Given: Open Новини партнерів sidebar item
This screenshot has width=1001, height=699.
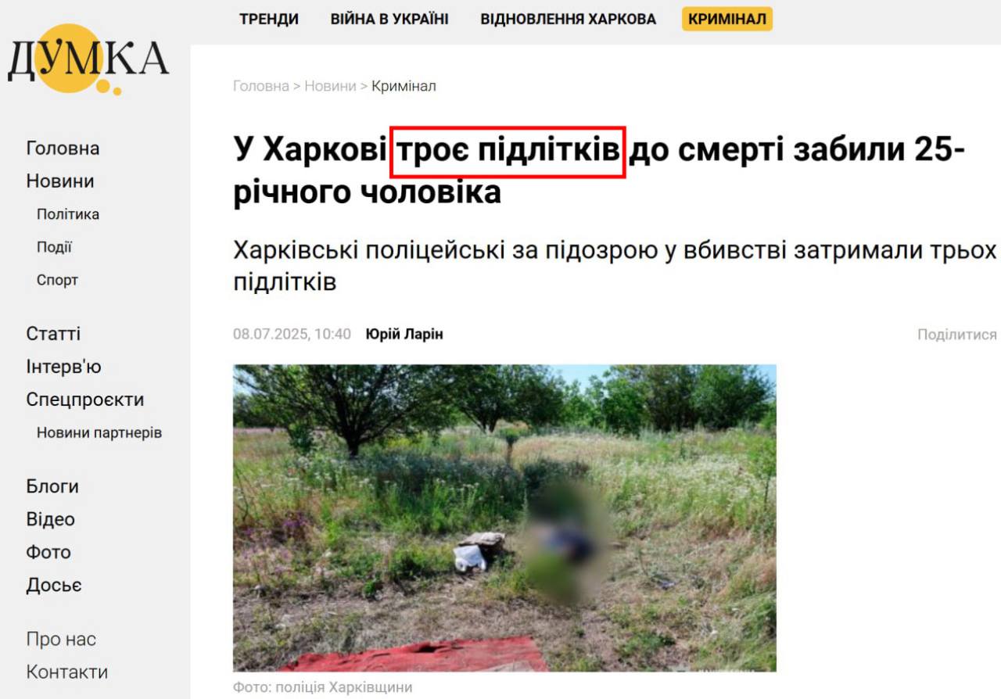Looking at the screenshot, I should [x=99, y=432].
